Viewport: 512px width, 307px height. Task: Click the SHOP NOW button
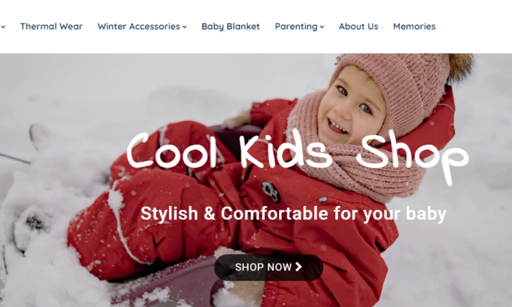click(268, 267)
